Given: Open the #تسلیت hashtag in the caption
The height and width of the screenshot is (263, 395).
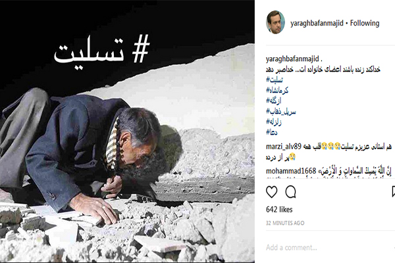Looking at the screenshot, I should pos(275,80).
